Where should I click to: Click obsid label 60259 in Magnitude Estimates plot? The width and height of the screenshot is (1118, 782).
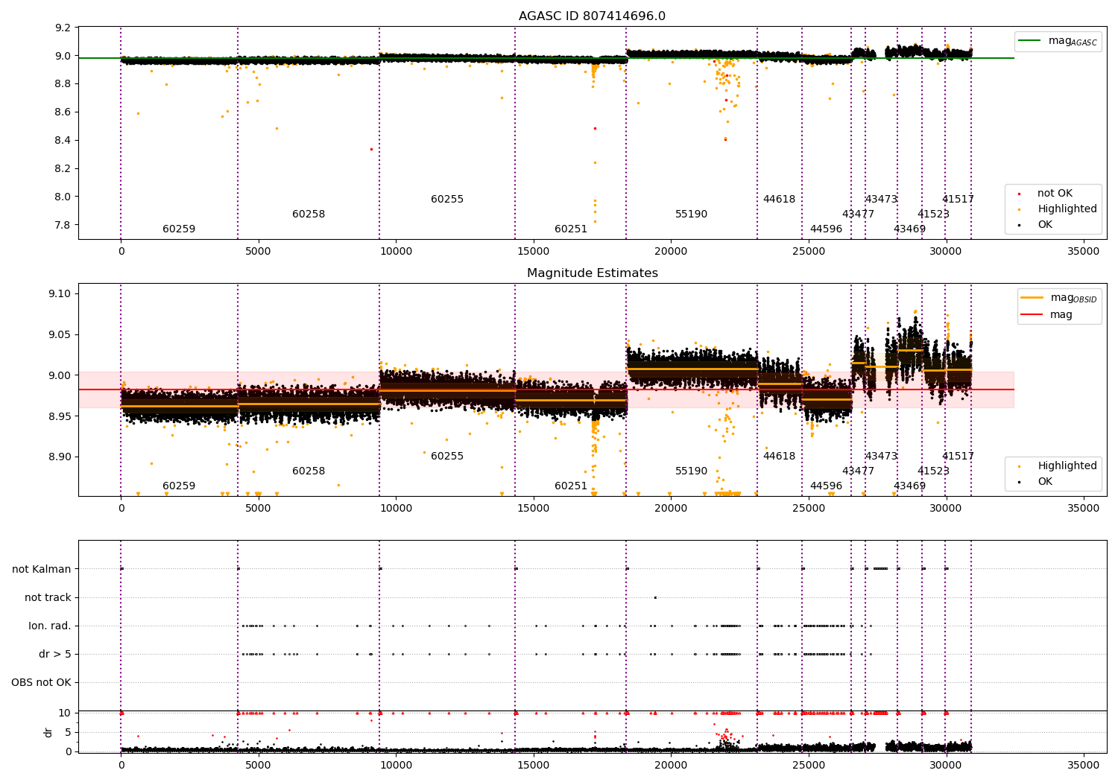pyautogui.click(x=179, y=486)
